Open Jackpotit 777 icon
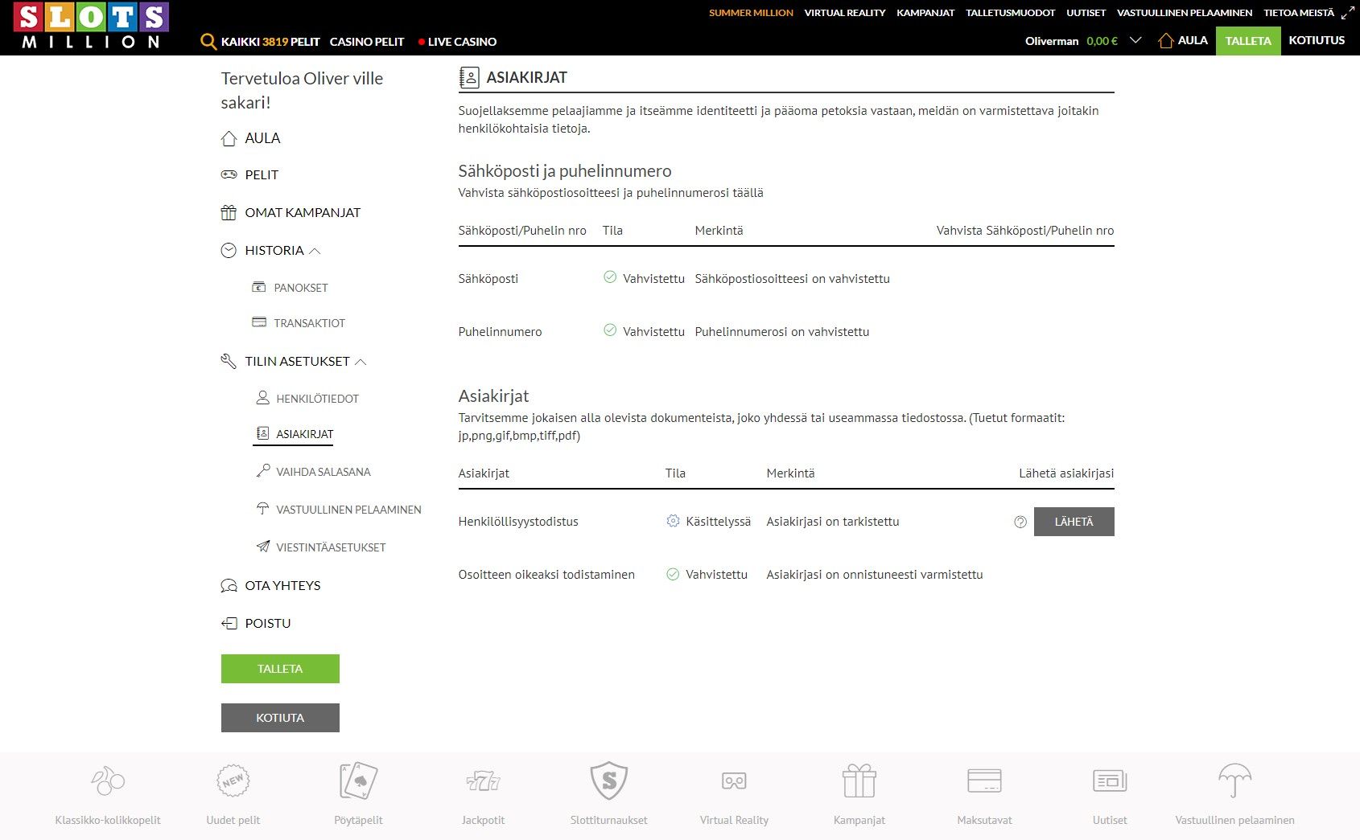This screenshot has height=840, width=1360. coord(484,781)
